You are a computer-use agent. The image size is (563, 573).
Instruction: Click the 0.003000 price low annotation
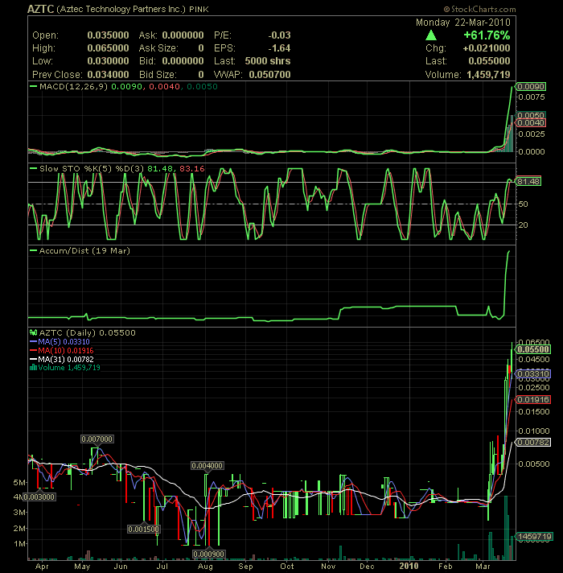tap(39, 497)
